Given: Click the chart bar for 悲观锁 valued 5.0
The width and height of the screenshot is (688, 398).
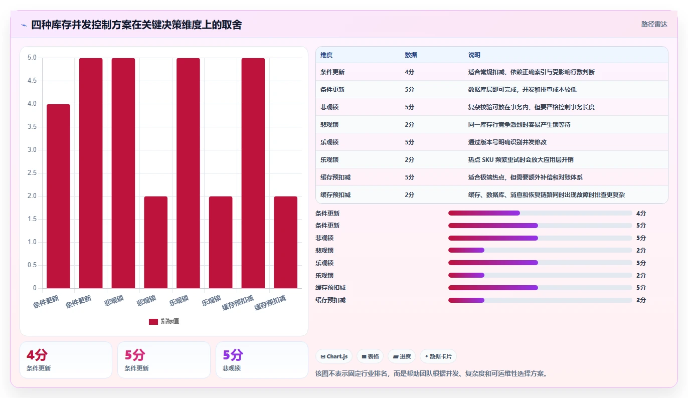Looking at the screenshot, I should tap(123, 173).
